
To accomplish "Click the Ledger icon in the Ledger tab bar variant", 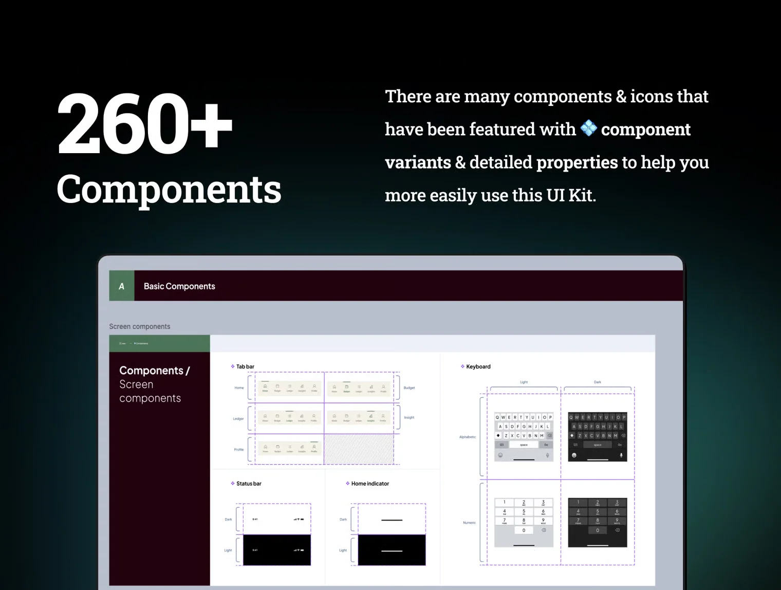I will [x=289, y=416].
